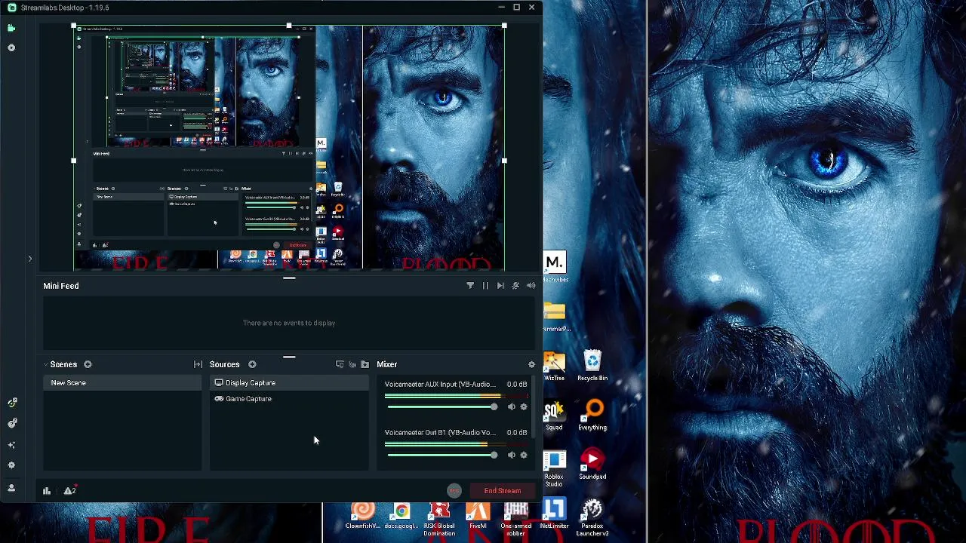The height and width of the screenshot is (543, 966).
Task: Open WizTree desktop shortcut
Action: click(x=554, y=367)
